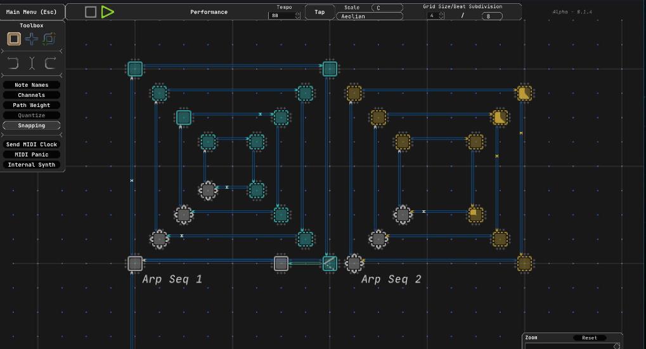Viewport: 646px width, 349px height.
Task: Select the orange square node tool
Action: tap(14, 39)
